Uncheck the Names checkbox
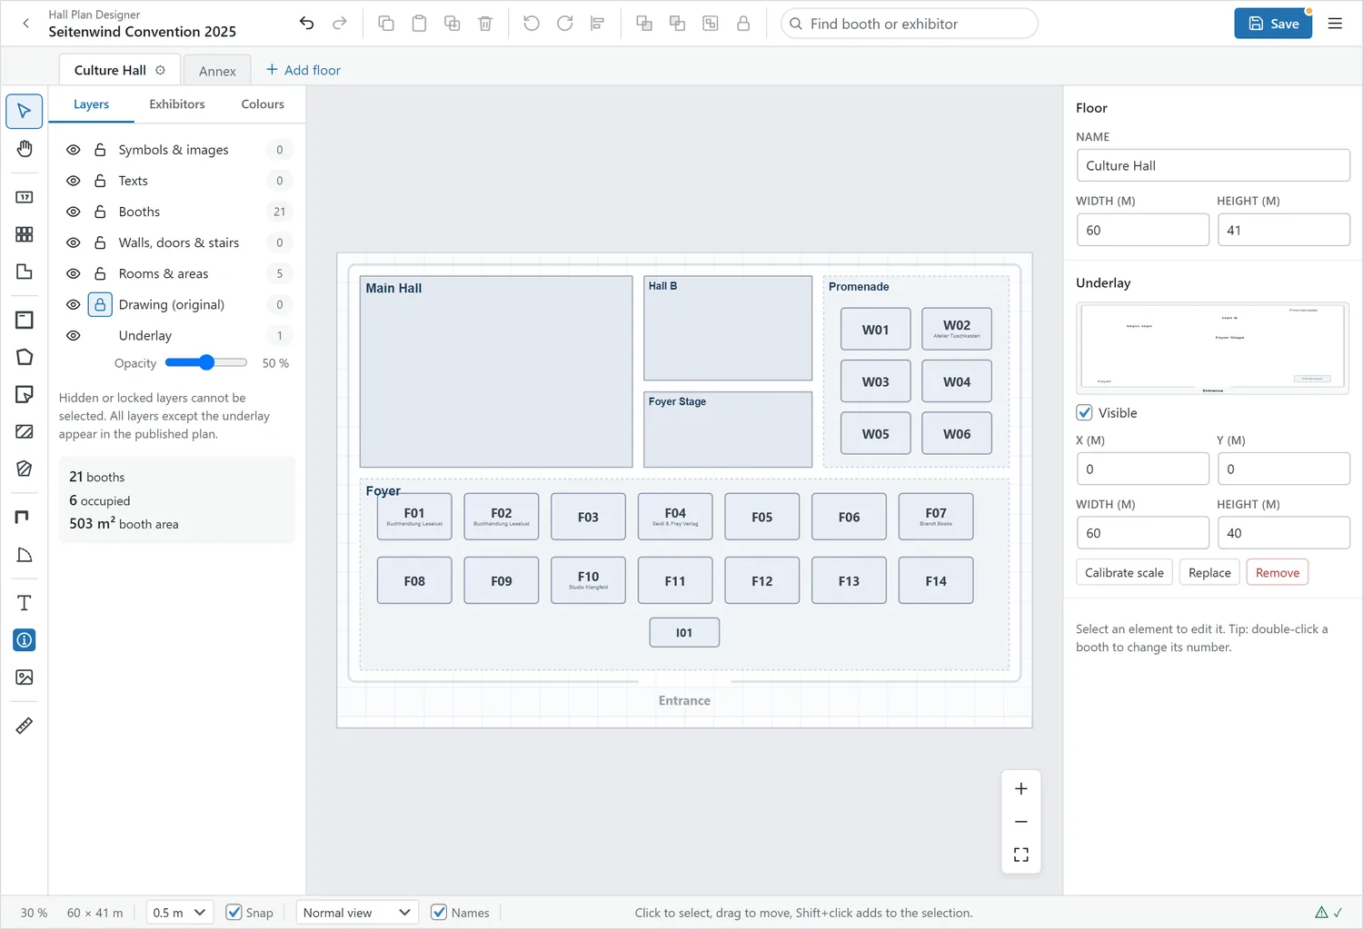 [439, 913]
